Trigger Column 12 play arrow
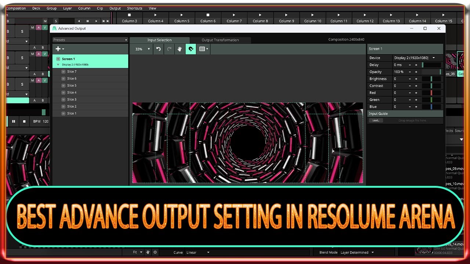The image size is (470, 264). (365, 15)
